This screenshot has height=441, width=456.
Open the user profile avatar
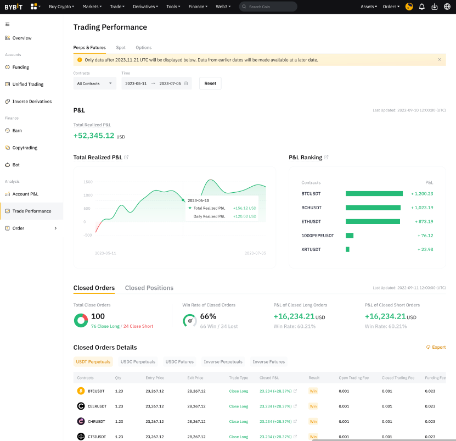409,7
